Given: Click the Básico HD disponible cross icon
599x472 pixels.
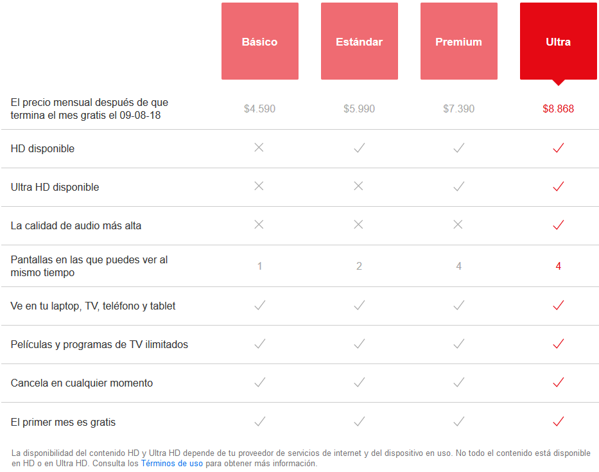Looking at the screenshot, I should (259, 148).
